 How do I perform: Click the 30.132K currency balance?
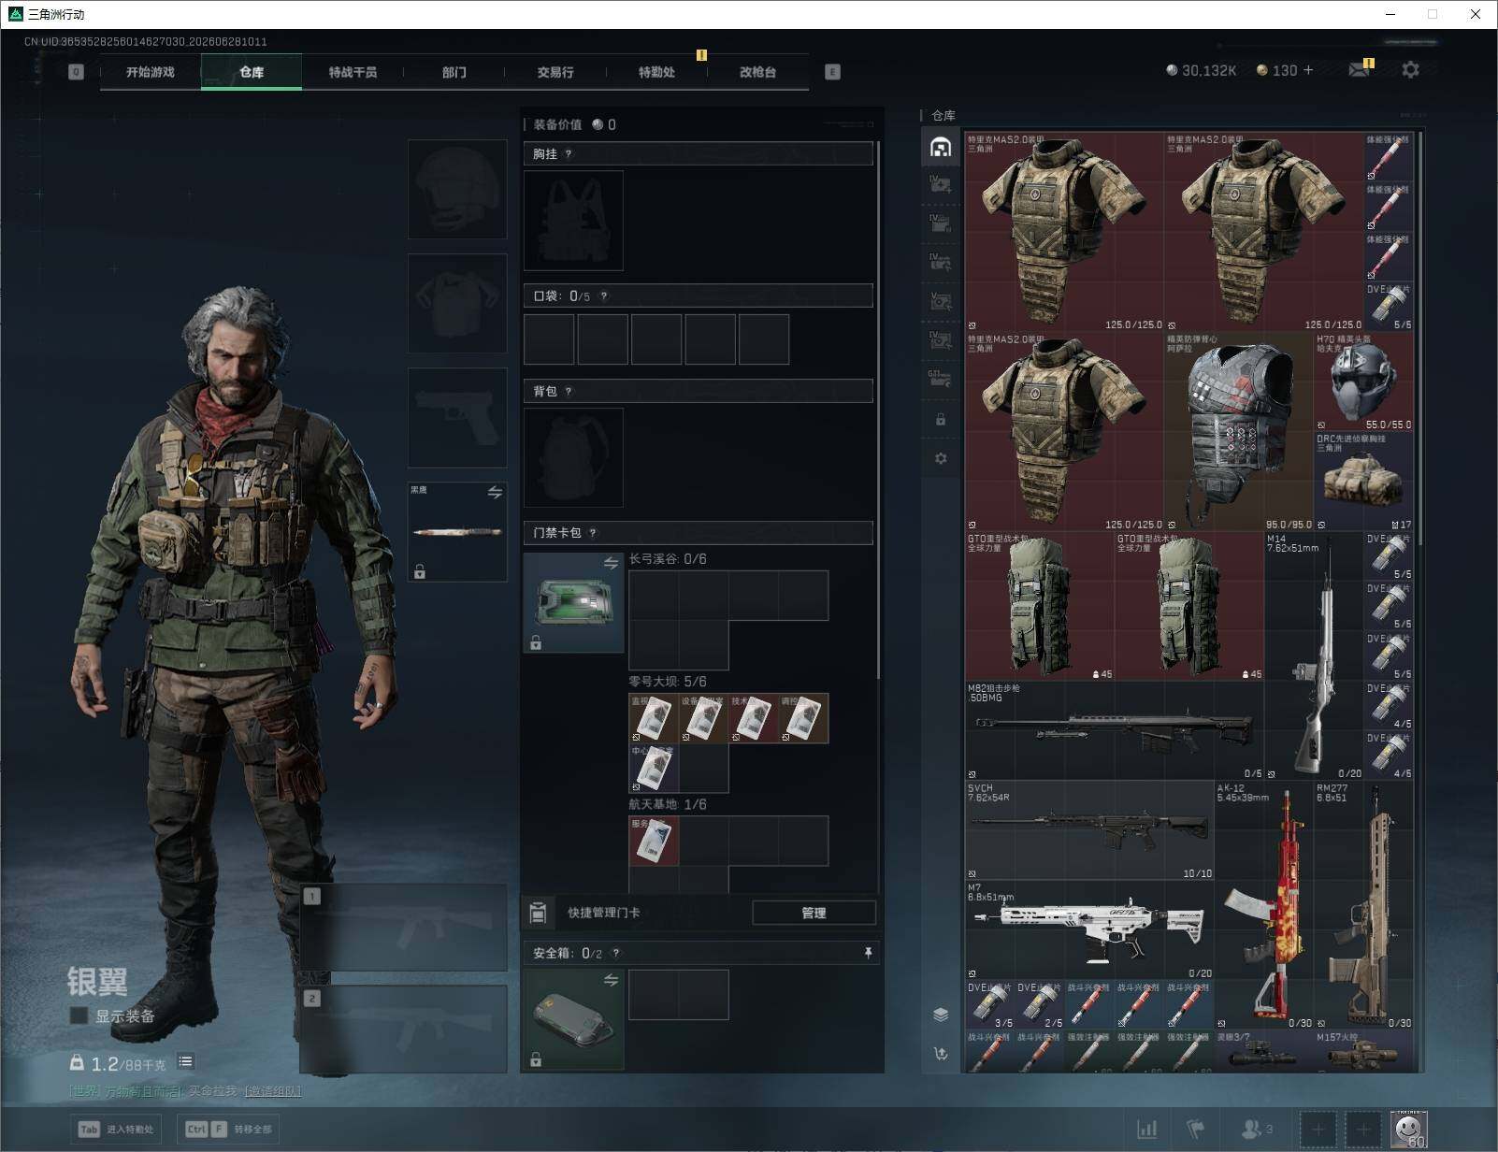1201,70
